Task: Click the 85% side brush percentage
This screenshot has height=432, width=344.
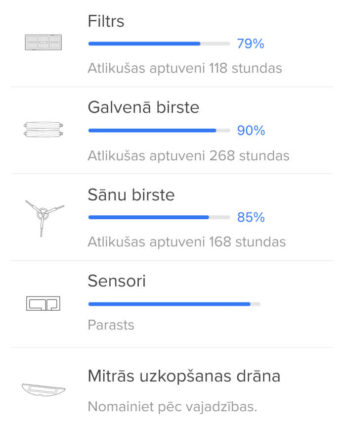Action: click(251, 218)
